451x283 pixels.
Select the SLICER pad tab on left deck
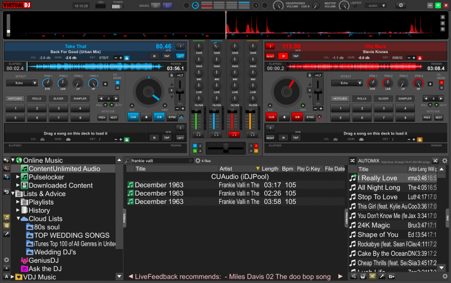58,98
